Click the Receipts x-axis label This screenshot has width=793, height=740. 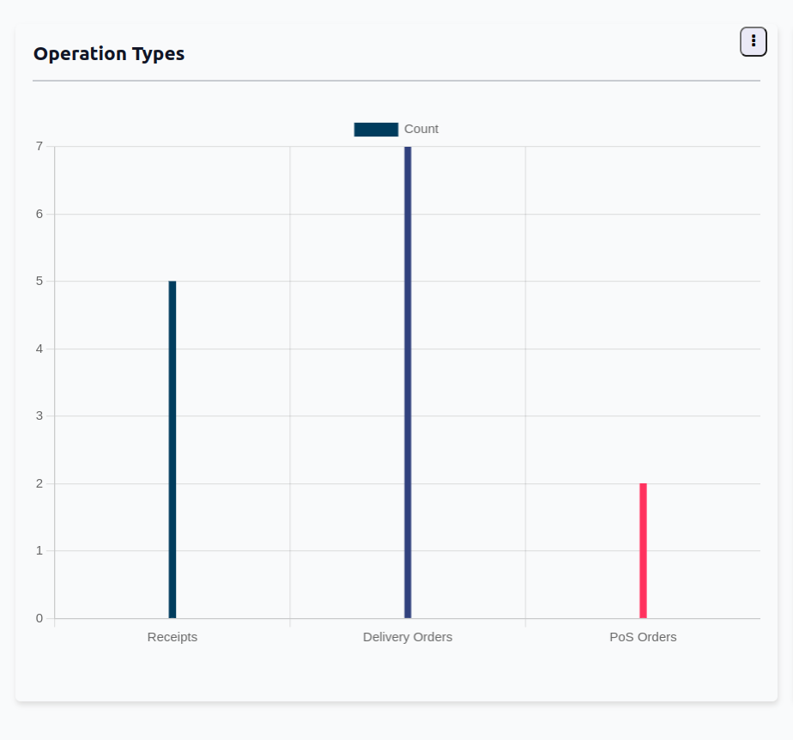[x=173, y=637]
